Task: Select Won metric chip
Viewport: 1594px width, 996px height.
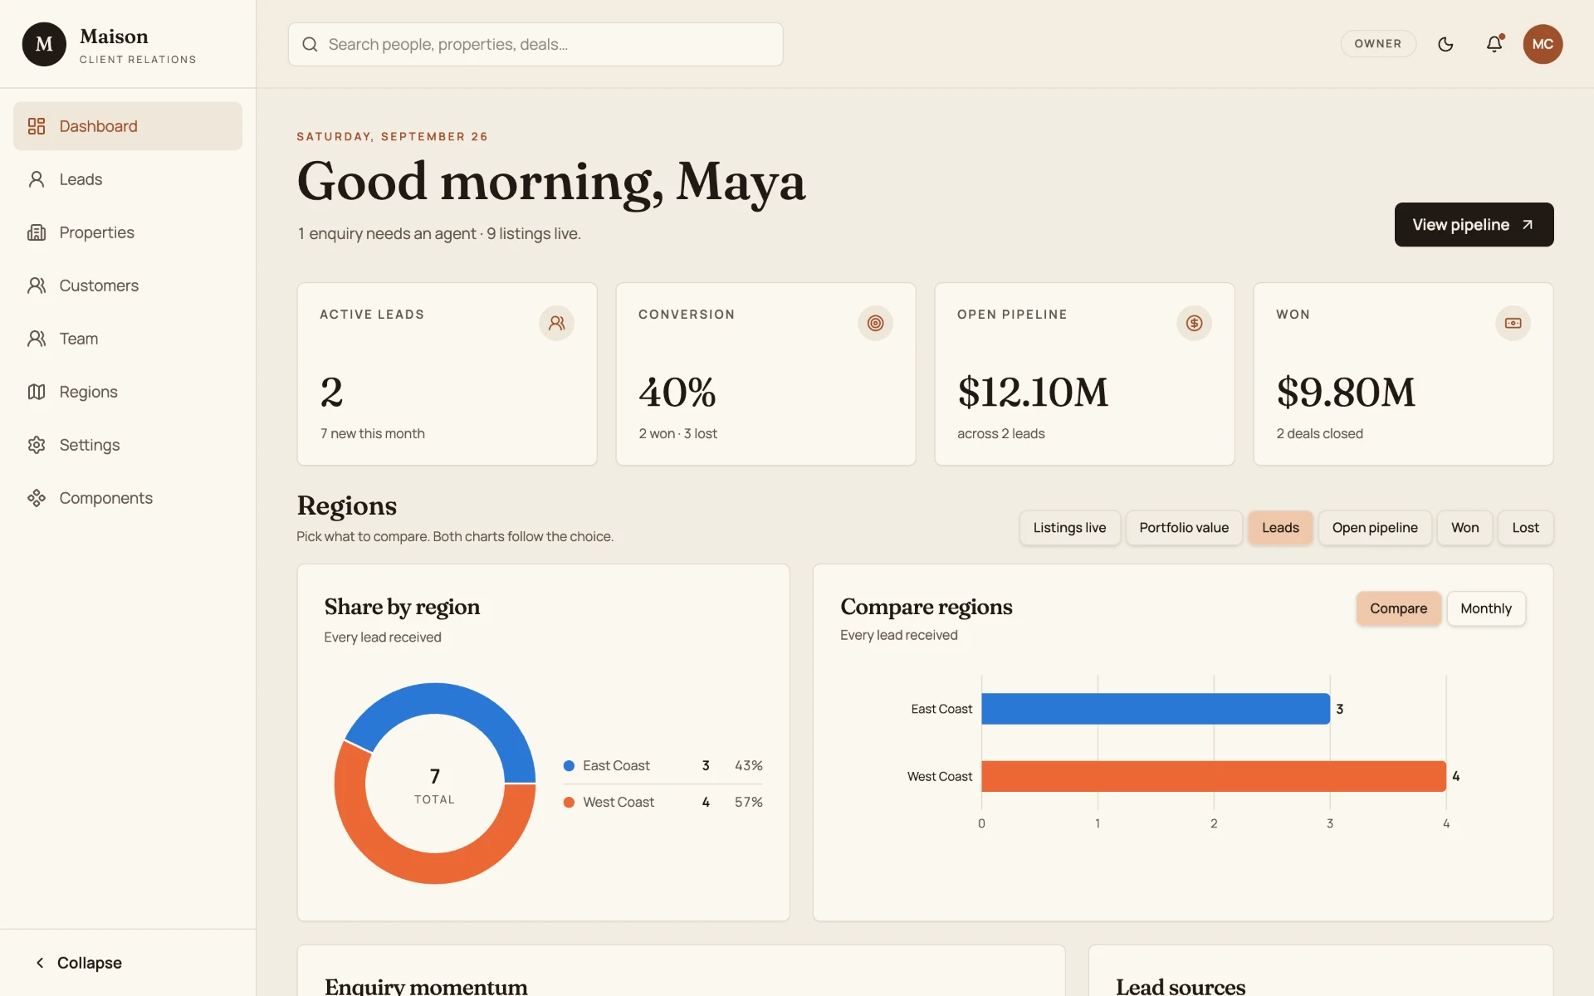Action: tap(1464, 528)
